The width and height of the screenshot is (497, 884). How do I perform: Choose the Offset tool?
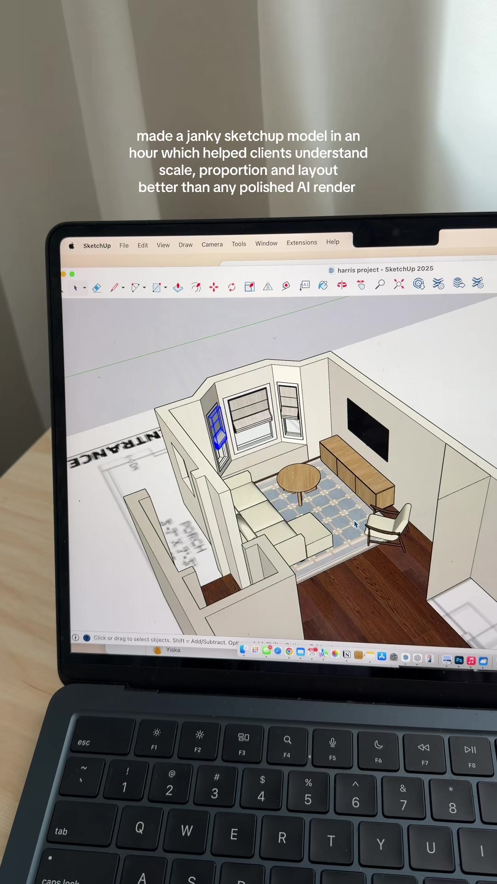[196, 287]
